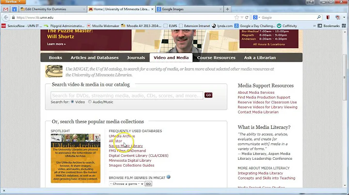Open new tab with plus button
Screen dimensions: 349x195
[x=227, y=9]
